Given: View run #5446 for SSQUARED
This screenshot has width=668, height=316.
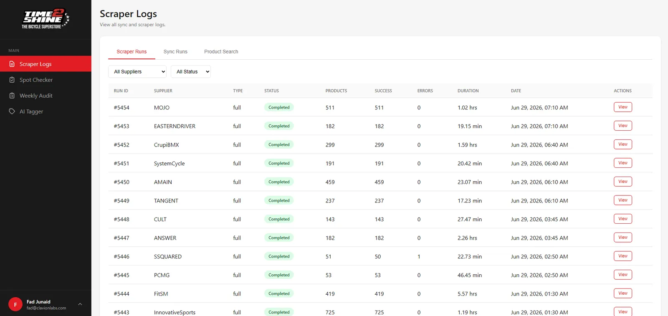Looking at the screenshot, I should coord(623,256).
